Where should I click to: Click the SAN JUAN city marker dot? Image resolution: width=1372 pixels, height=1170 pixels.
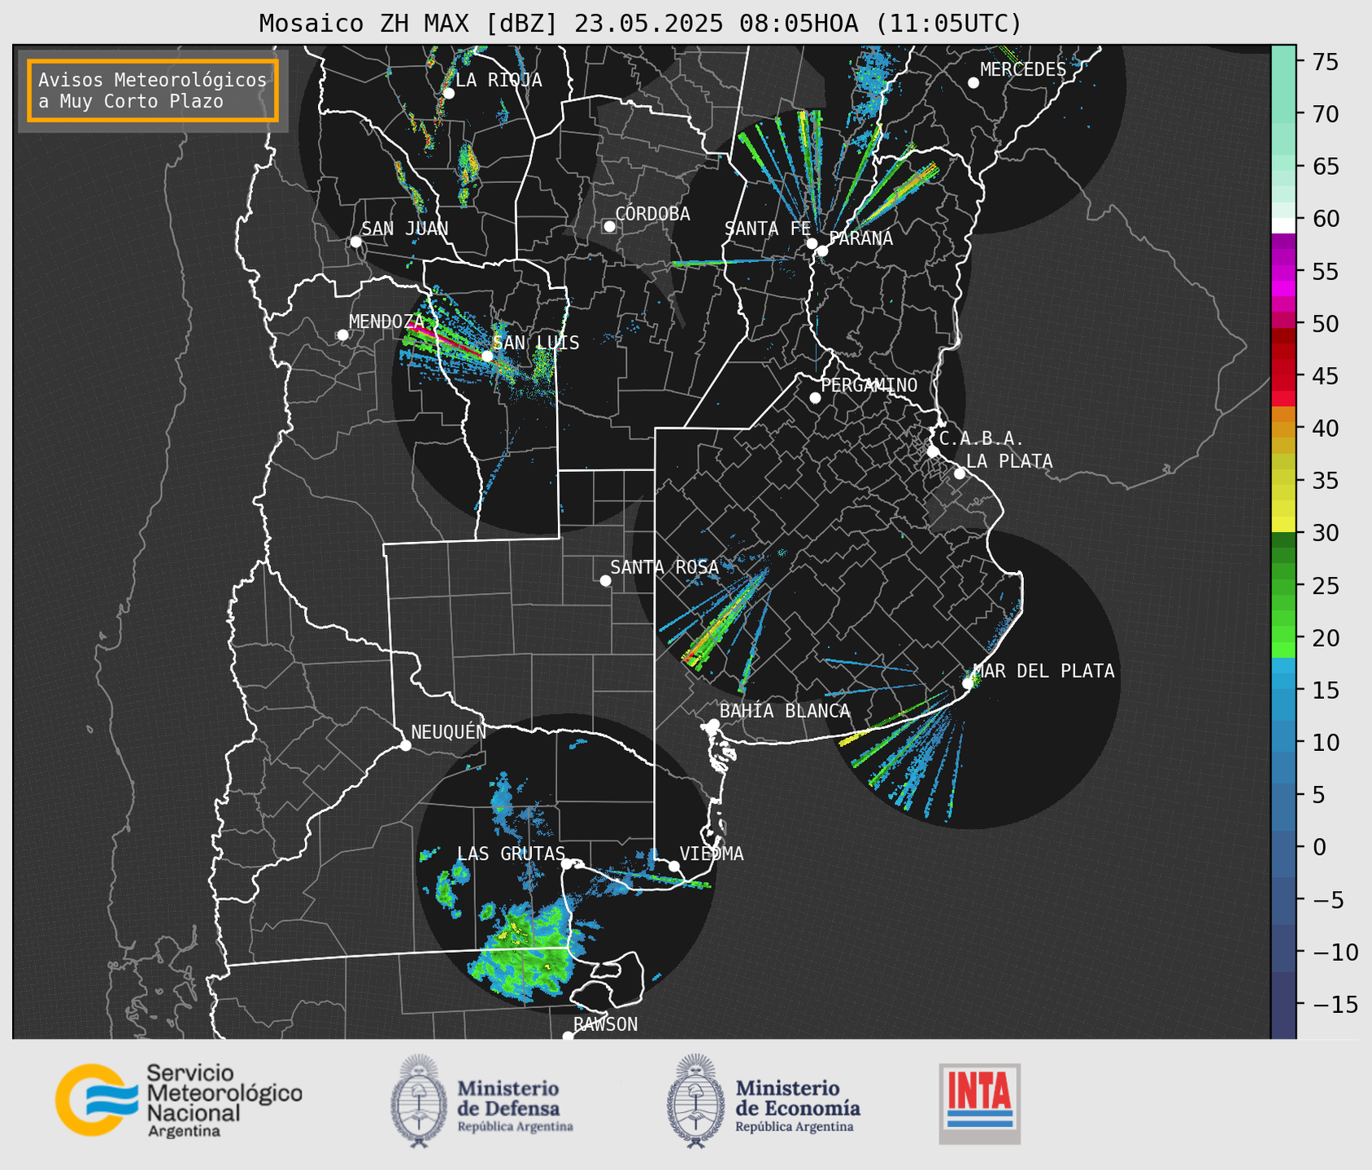(355, 242)
